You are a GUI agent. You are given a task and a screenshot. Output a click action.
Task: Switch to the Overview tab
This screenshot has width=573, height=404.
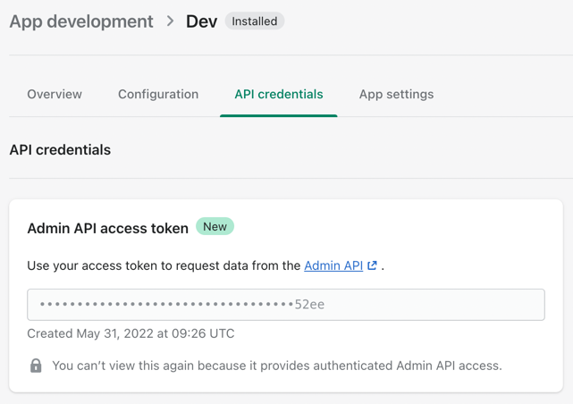(x=55, y=94)
